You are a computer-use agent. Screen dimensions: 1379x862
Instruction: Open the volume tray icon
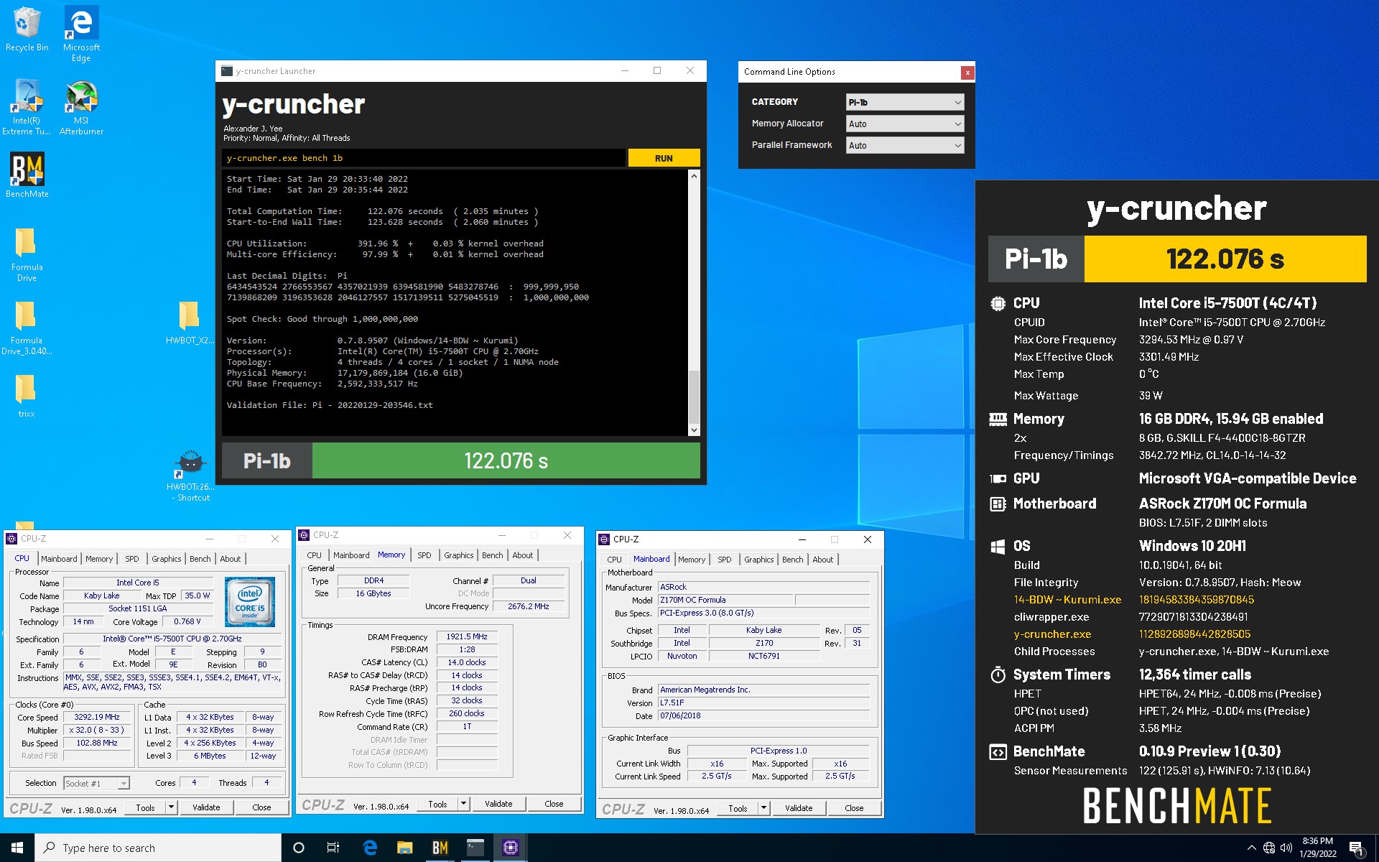tap(1286, 848)
